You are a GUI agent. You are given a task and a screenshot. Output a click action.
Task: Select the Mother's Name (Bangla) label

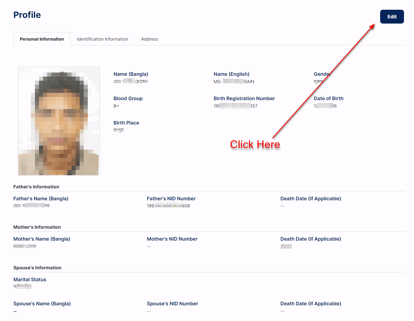tap(42, 239)
